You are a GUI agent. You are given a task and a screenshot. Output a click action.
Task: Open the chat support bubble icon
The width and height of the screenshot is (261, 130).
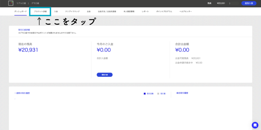[255, 125]
